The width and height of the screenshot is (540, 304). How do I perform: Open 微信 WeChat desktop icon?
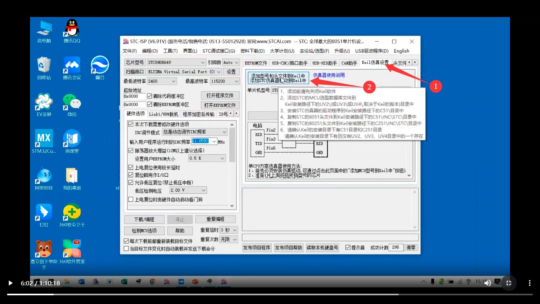pyautogui.click(x=72, y=104)
